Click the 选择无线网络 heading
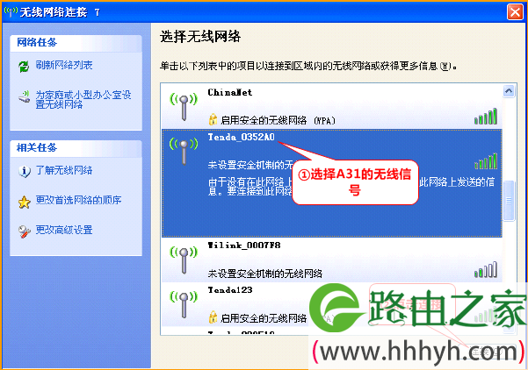The height and width of the screenshot is (370, 528). pos(200,36)
